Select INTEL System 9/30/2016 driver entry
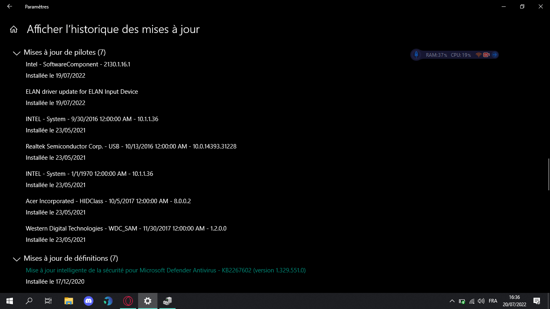This screenshot has width=550, height=309. pos(92,119)
